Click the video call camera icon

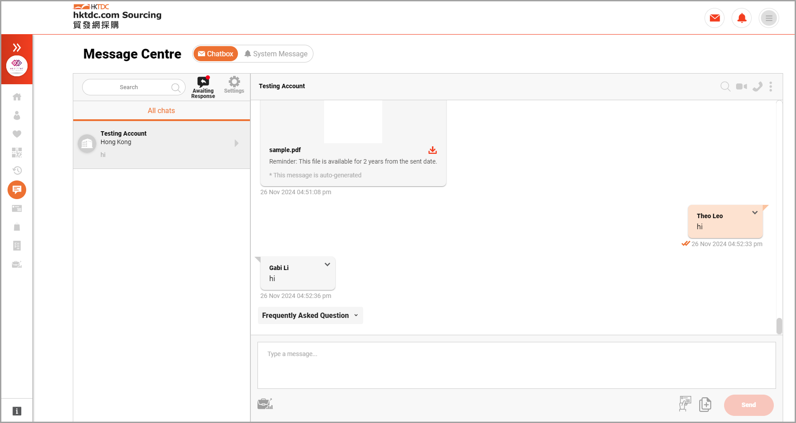741,86
